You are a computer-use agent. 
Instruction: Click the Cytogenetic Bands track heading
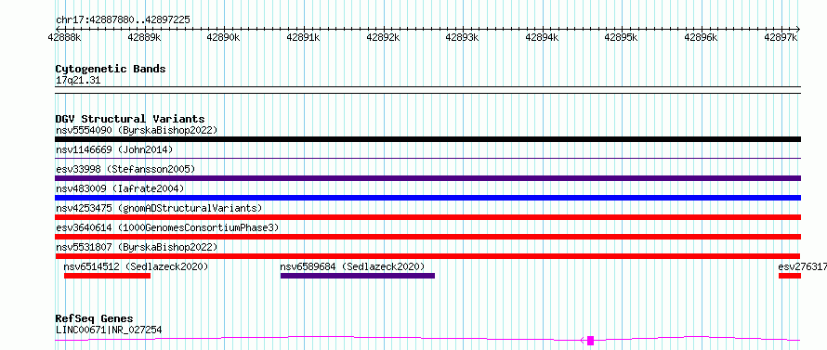coord(111,69)
